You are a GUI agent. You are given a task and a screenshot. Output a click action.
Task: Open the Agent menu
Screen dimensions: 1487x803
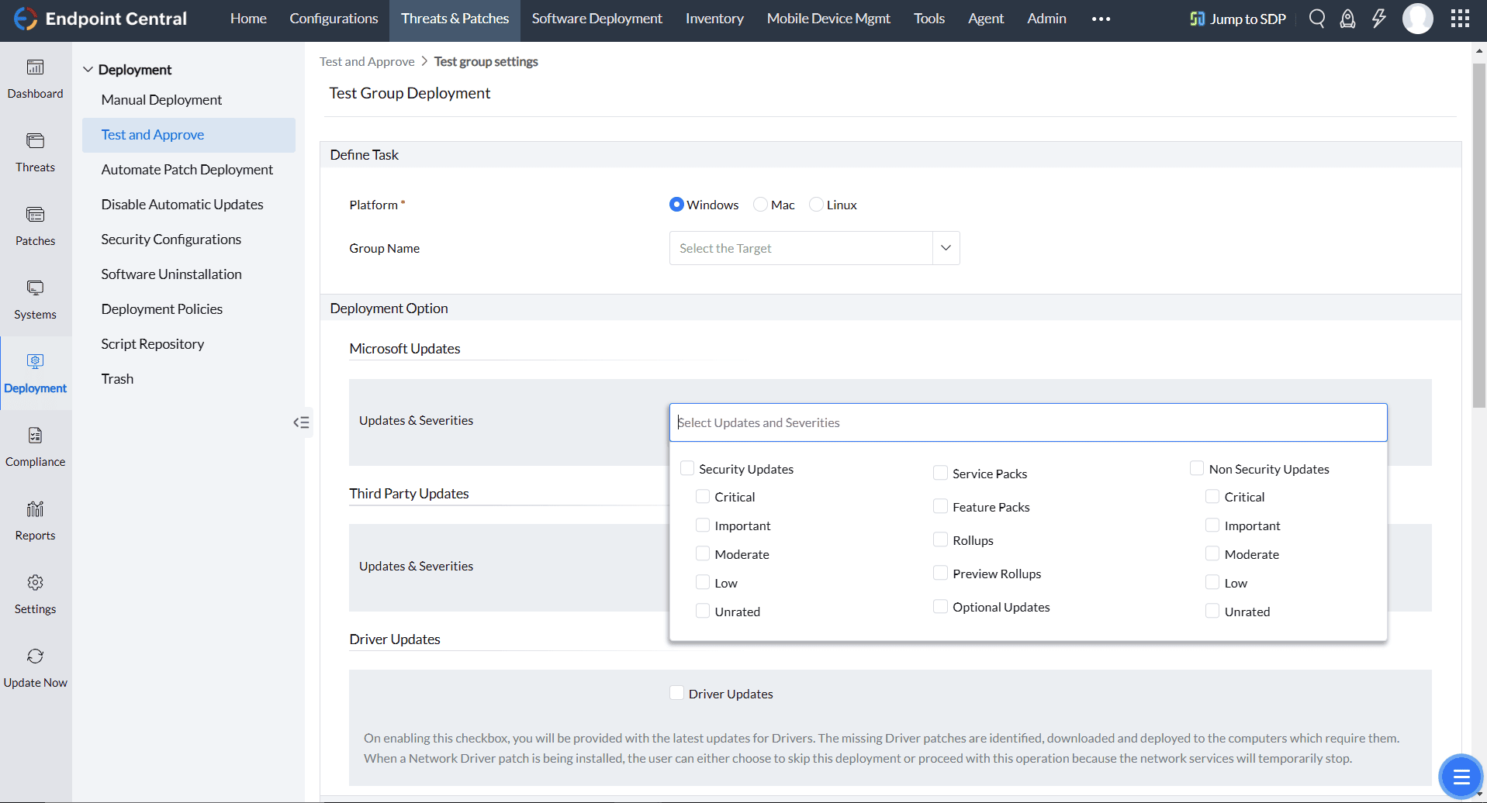[986, 19]
